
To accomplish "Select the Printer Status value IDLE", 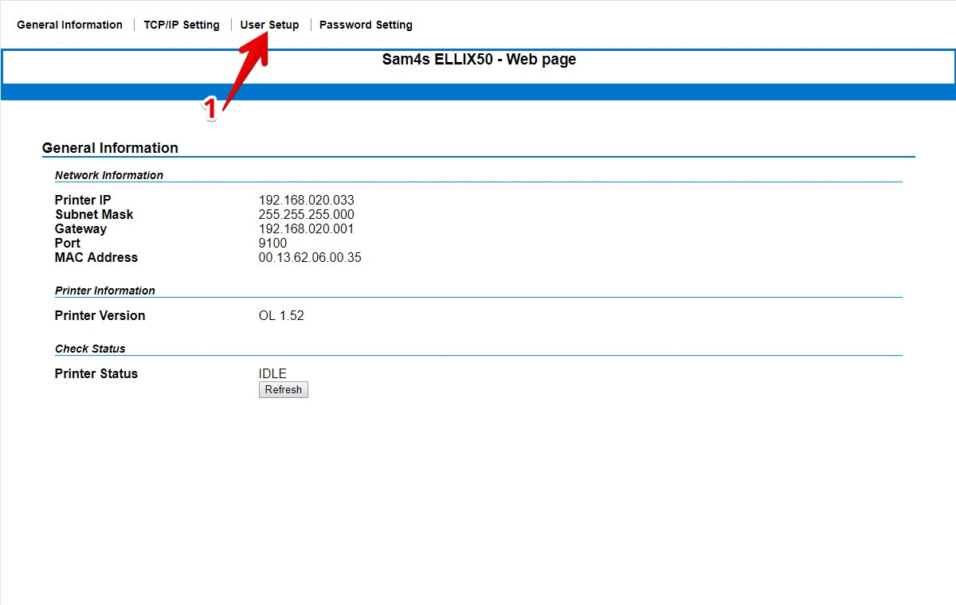I will coord(272,373).
